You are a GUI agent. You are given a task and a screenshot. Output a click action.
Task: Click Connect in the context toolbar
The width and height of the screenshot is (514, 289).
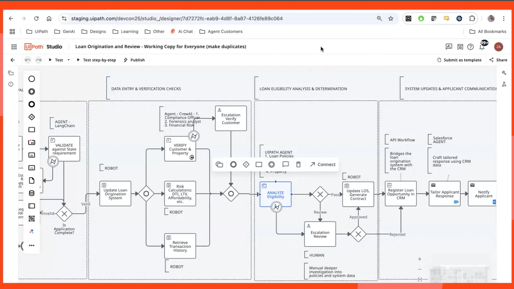tap(323, 165)
